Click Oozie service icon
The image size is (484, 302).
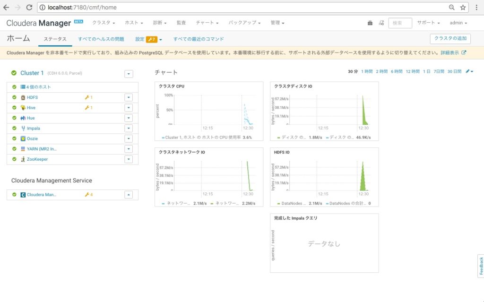[x=23, y=138]
